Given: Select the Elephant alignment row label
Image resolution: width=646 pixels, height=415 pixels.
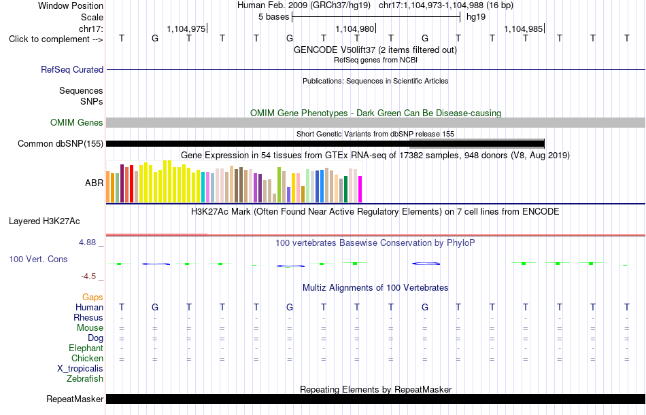Looking at the screenshot, I should (x=86, y=348).
